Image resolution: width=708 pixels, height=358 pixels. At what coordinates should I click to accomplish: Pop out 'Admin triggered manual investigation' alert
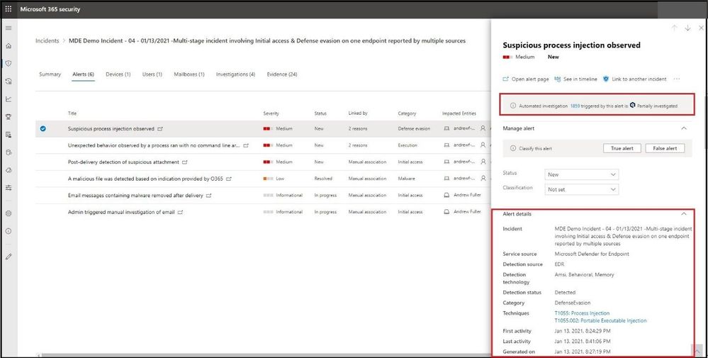pos(181,212)
